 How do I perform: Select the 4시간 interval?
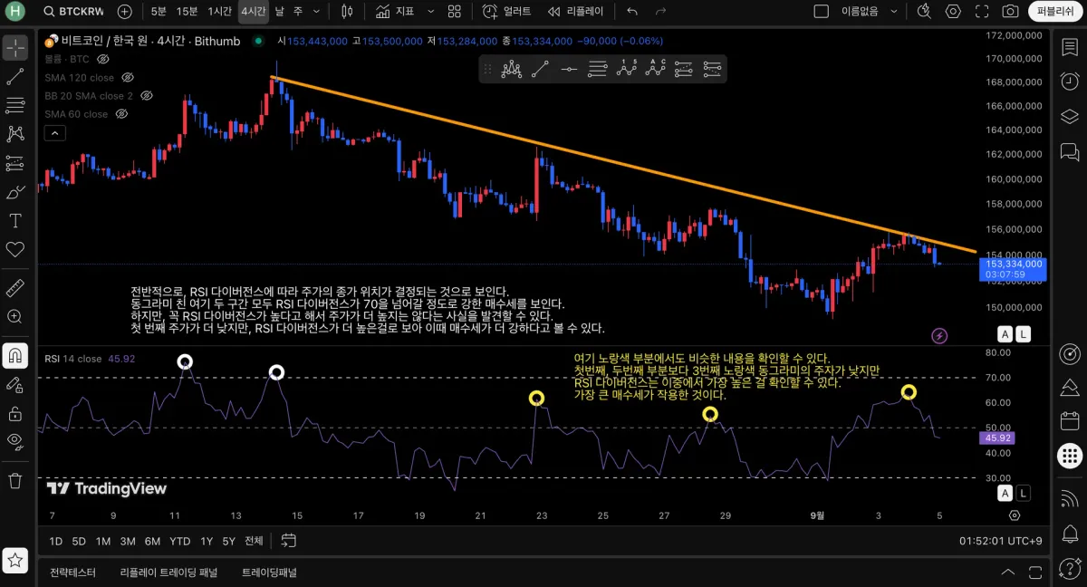point(253,12)
